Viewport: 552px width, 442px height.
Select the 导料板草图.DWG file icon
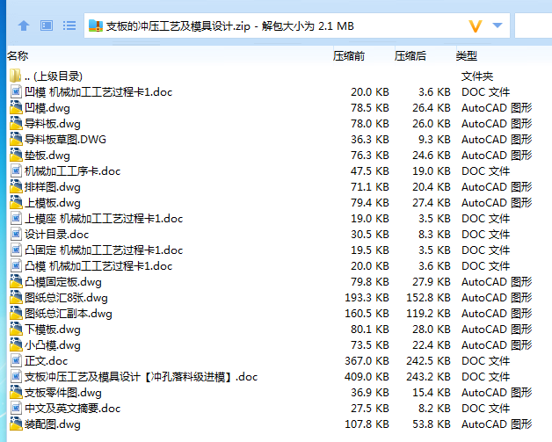[16, 139]
